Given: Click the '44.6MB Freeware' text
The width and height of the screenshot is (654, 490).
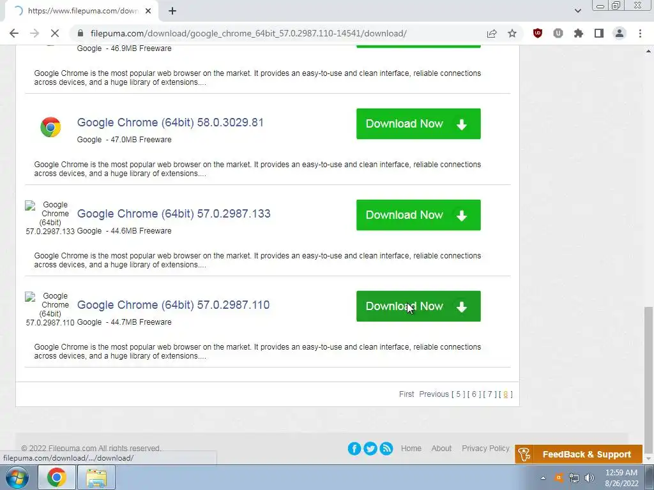Looking at the screenshot, I should tap(141, 231).
